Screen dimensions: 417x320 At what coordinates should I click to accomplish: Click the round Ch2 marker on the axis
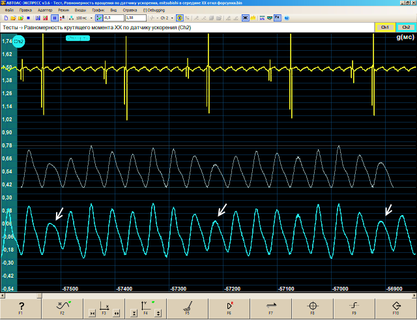click(x=18, y=42)
